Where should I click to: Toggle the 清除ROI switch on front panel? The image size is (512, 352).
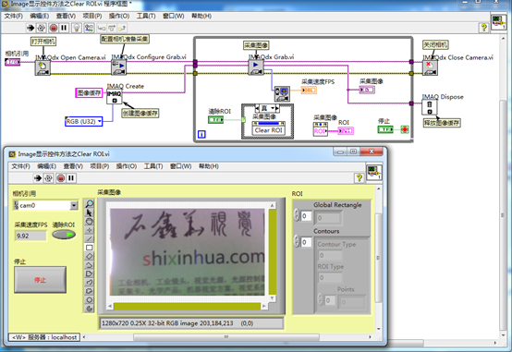point(64,235)
